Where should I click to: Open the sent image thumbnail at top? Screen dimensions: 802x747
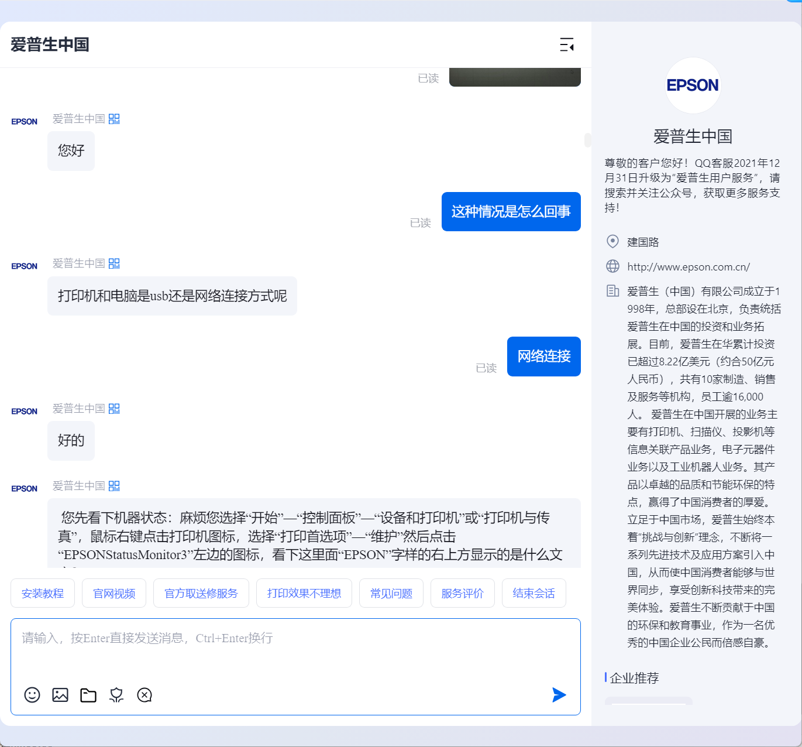point(515,77)
